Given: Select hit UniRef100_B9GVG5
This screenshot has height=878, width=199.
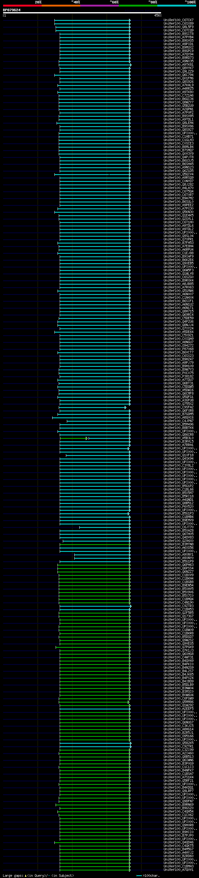Looking at the screenshot, I should click(178, 40).
